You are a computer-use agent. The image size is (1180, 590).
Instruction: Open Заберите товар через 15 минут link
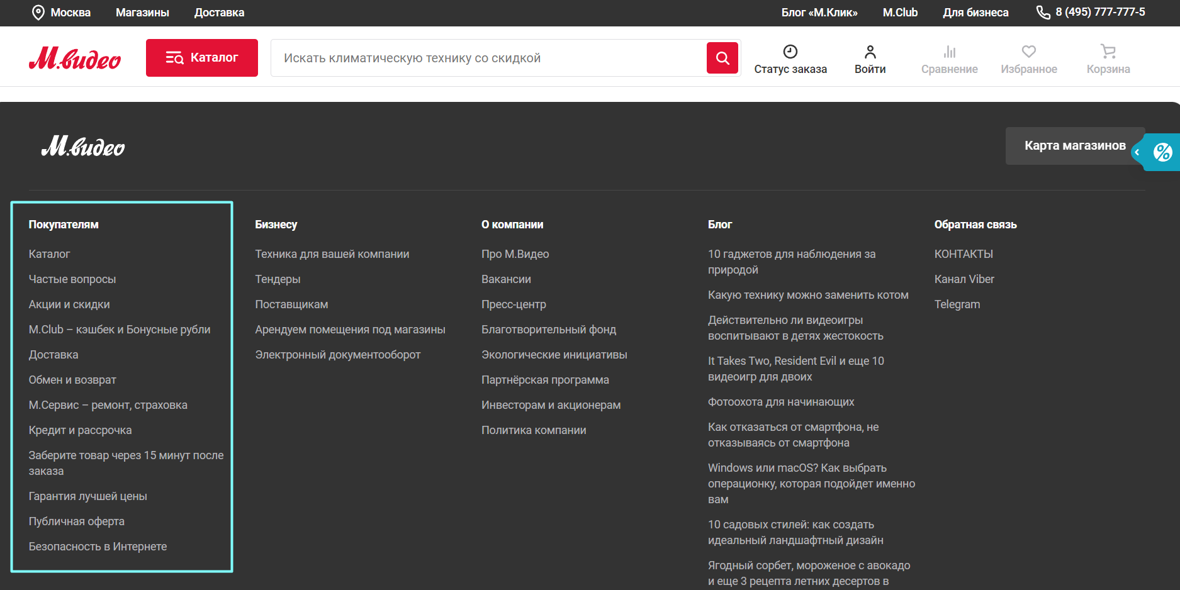point(126,463)
